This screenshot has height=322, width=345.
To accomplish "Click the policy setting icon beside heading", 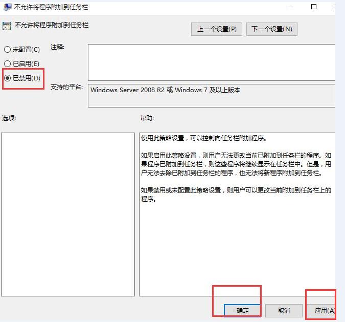I will (7, 26).
